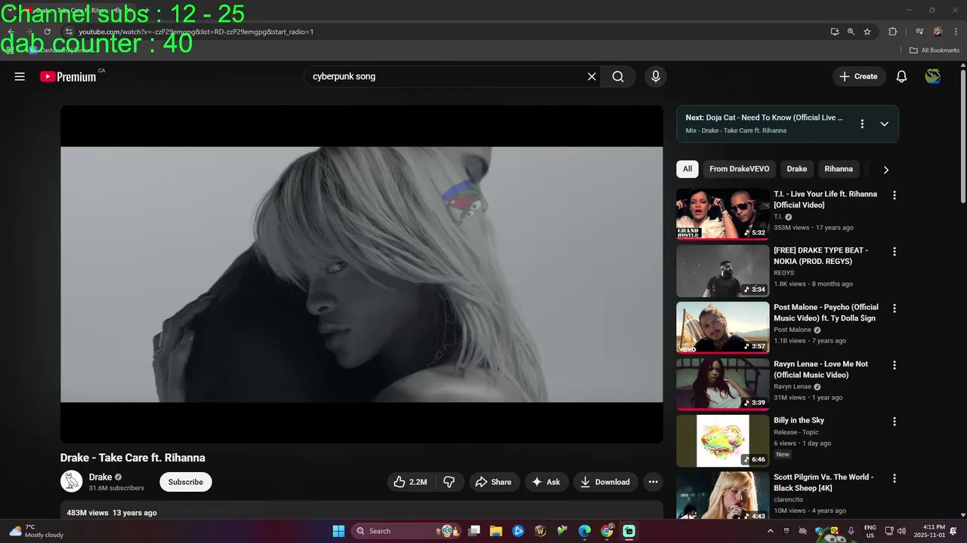Screen dimensions: 967x543
Task: Play Billy in the Sky thumbnail
Action: (x=722, y=440)
